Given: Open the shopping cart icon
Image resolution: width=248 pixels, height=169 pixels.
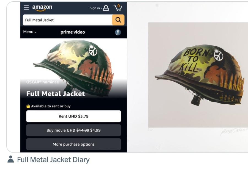Looking at the screenshot, I should (118, 8).
